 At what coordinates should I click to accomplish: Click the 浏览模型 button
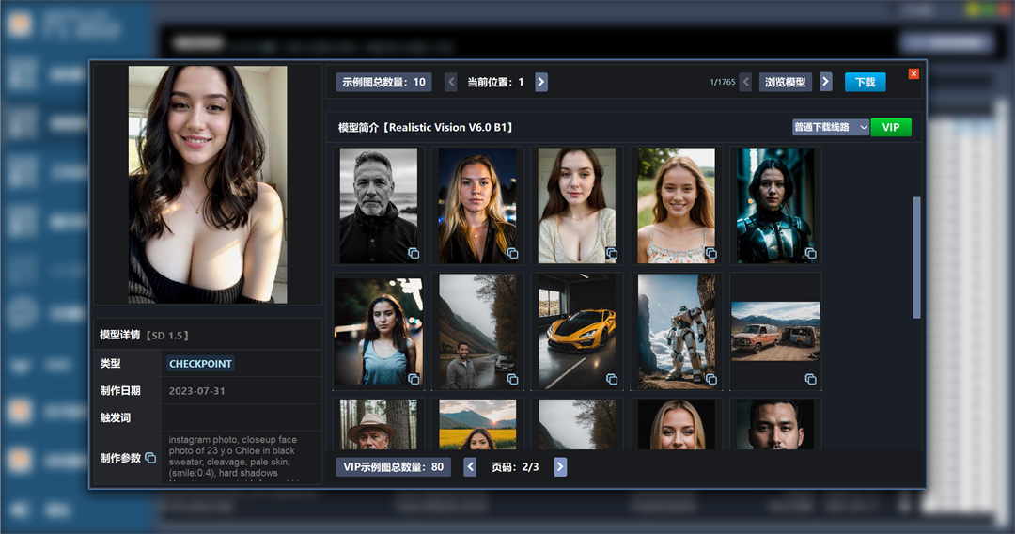click(x=785, y=82)
